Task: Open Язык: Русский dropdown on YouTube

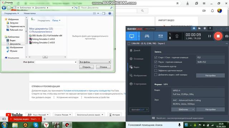Action: pyautogui.click(x=38, y=114)
